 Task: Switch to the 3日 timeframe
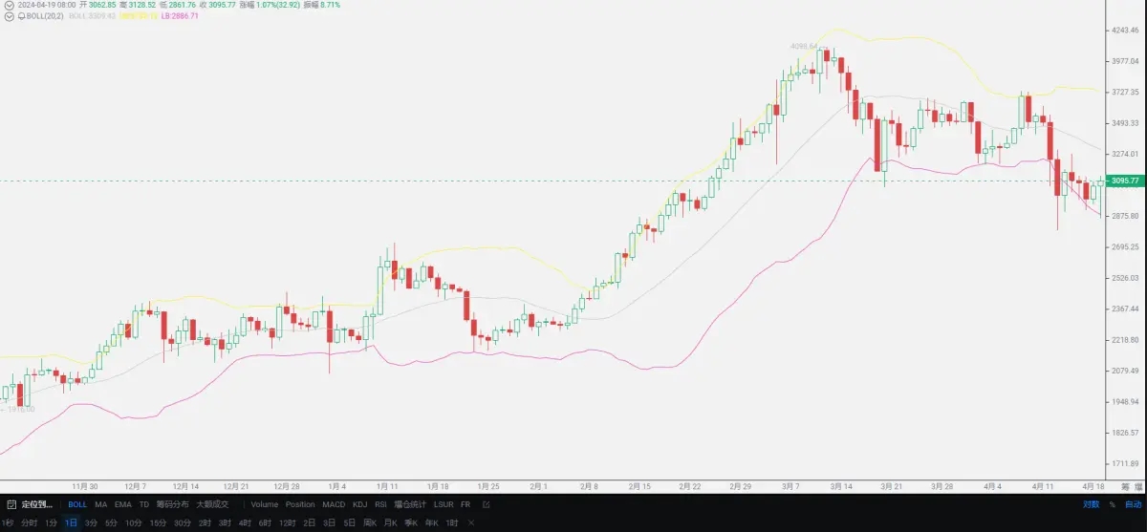click(x=330, y=522)
